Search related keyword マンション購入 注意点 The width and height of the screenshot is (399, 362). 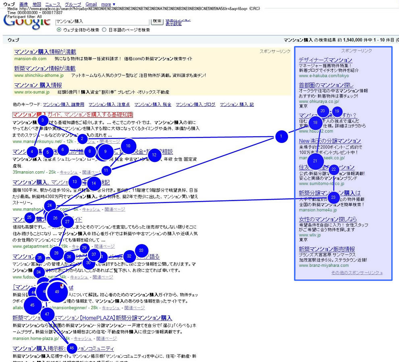click(x=109, y=104)
